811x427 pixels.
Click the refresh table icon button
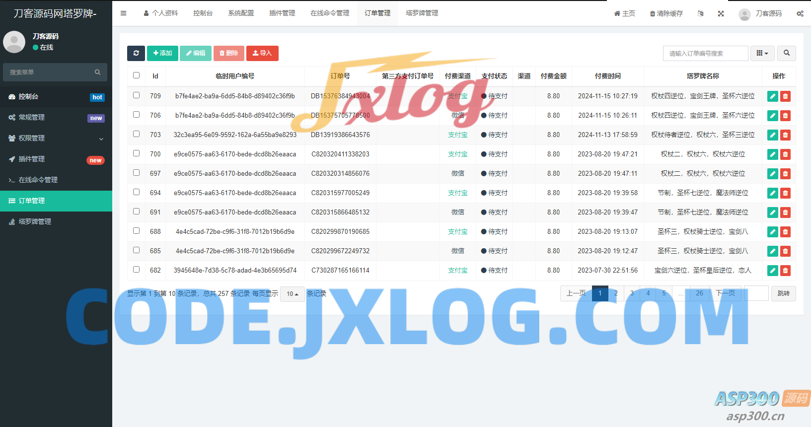[x=136, y=53]
